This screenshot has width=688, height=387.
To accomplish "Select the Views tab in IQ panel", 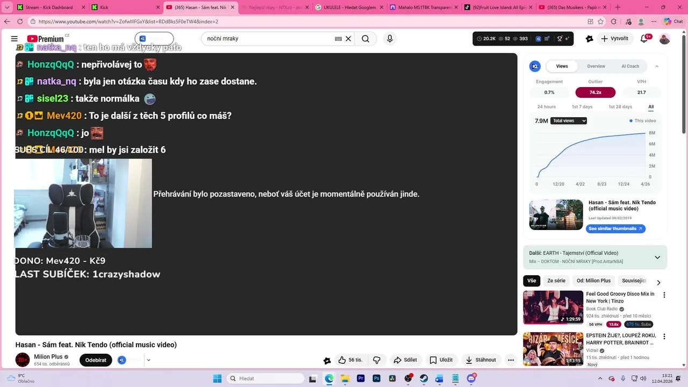I will coord(562,66).
